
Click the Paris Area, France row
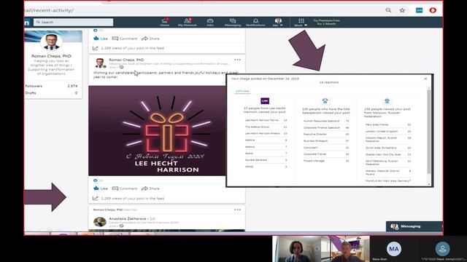pyautogui.click(x=387, y=124)
